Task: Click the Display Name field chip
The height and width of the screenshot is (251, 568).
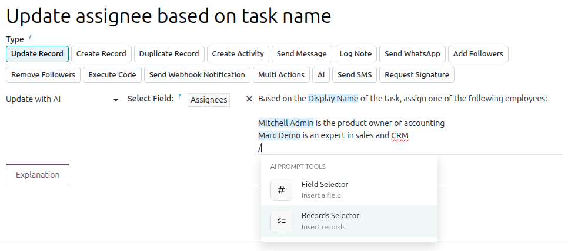Action: 333,99
